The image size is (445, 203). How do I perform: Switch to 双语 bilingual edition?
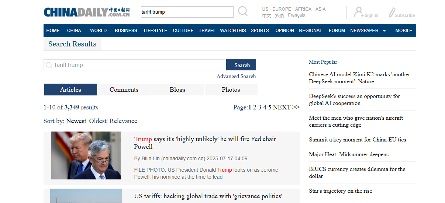(279, 15)
